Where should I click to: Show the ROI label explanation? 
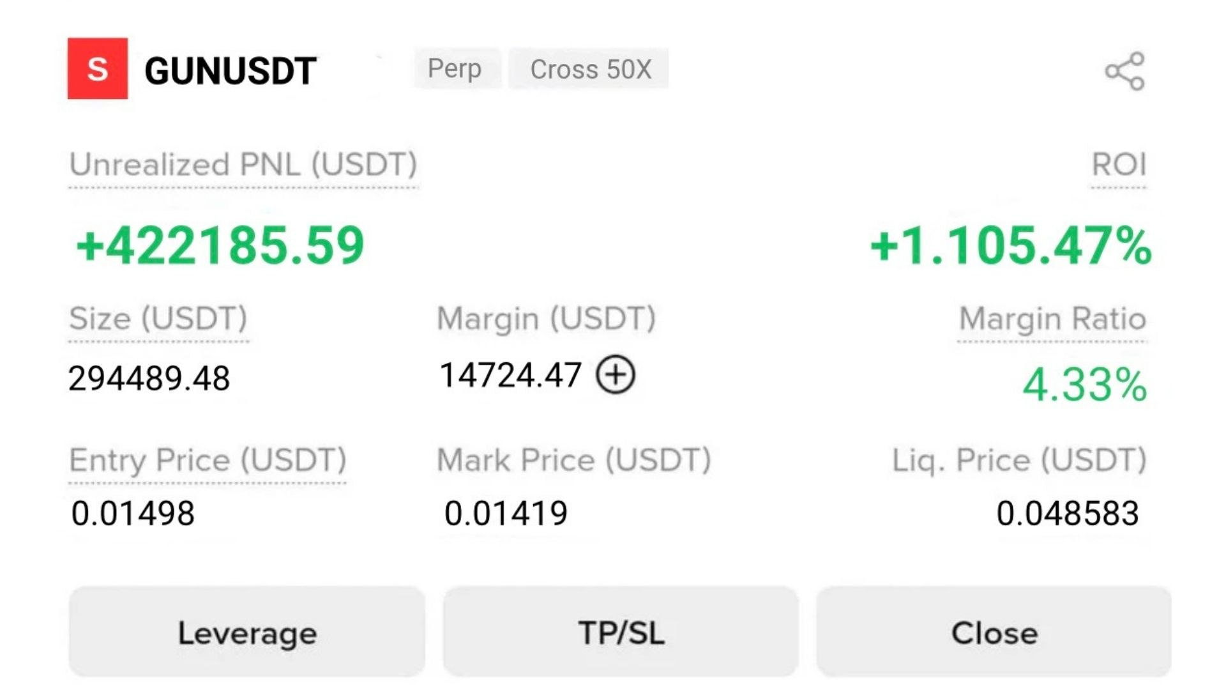pyautogui.click(x=1119, y=165)
